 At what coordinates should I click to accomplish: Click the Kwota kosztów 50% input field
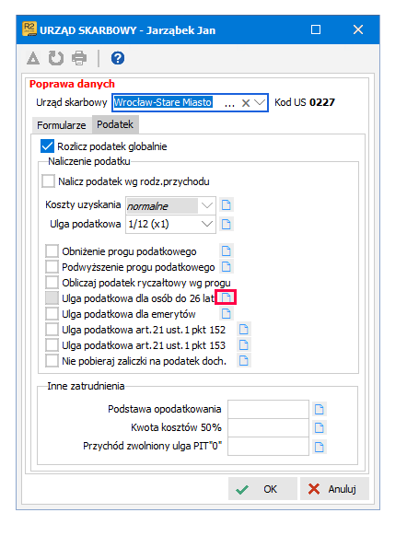click(x=268, y=427)
